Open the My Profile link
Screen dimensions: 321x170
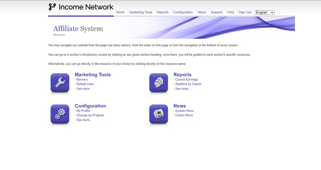point(83,111)
